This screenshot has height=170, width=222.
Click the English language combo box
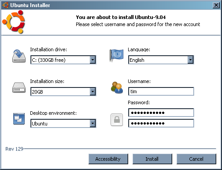[x=161, y=60]
